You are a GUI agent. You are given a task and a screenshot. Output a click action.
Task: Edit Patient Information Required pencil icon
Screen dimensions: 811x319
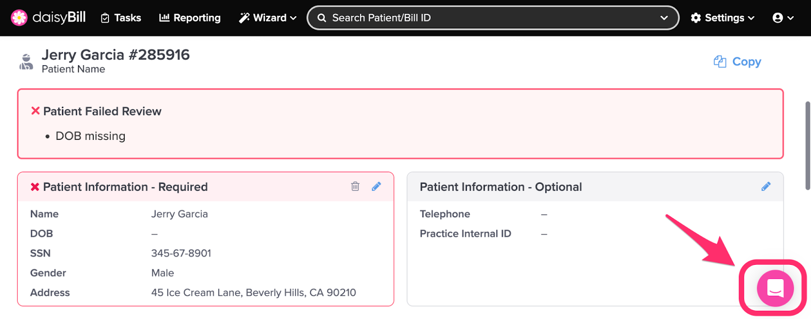coord(376,186)
